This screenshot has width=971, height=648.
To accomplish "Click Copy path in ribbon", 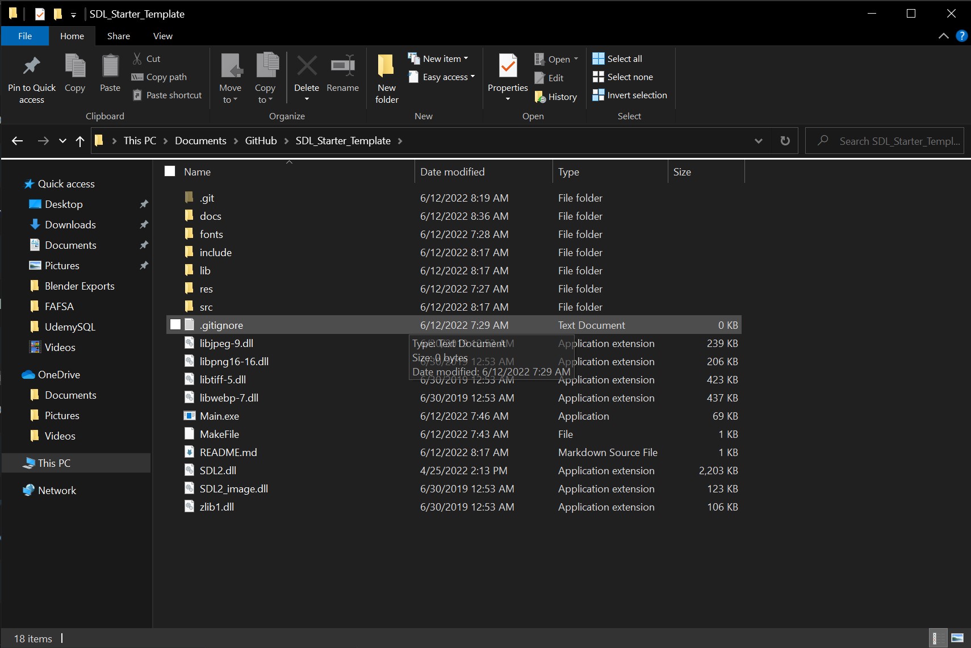I will 159,77.
